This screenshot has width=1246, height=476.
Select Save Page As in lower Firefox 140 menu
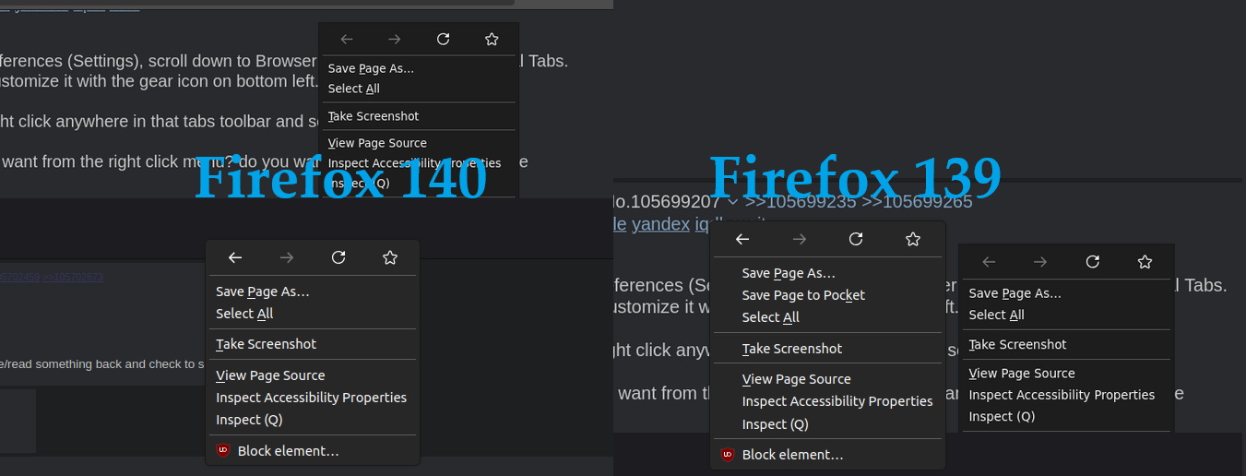click(x=263, y=292)
